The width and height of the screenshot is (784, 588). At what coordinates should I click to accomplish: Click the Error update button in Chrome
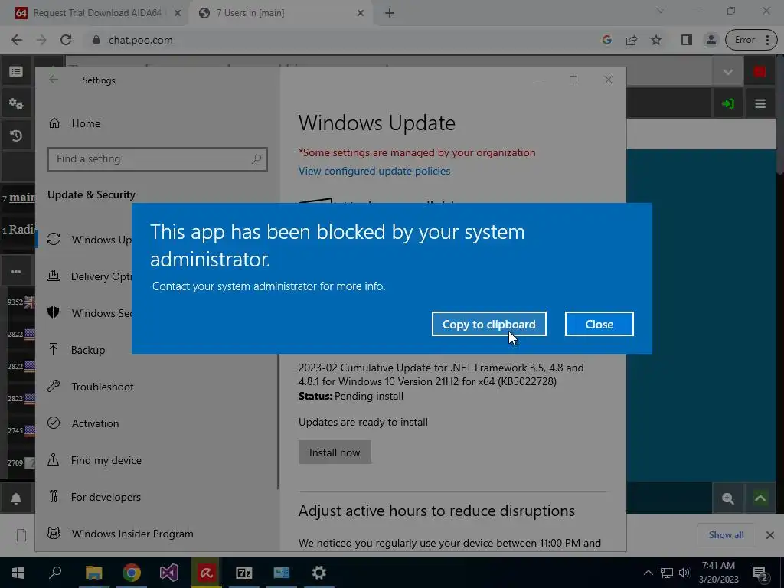(751, 40)
